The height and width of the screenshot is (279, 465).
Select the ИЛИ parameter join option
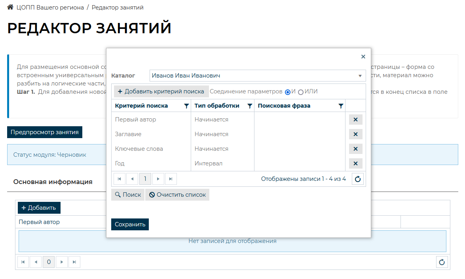[x=301, y=92]
